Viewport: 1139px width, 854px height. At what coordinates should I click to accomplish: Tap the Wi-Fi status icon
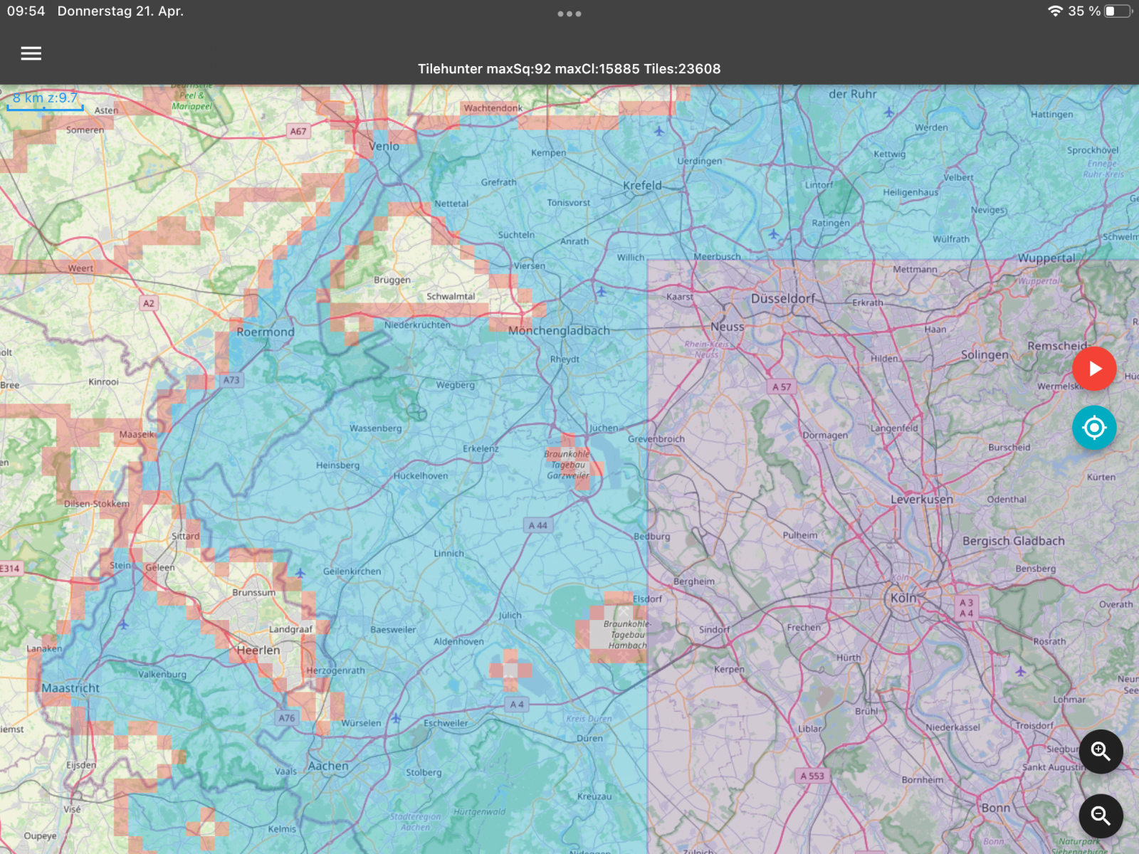(1055, 11)
